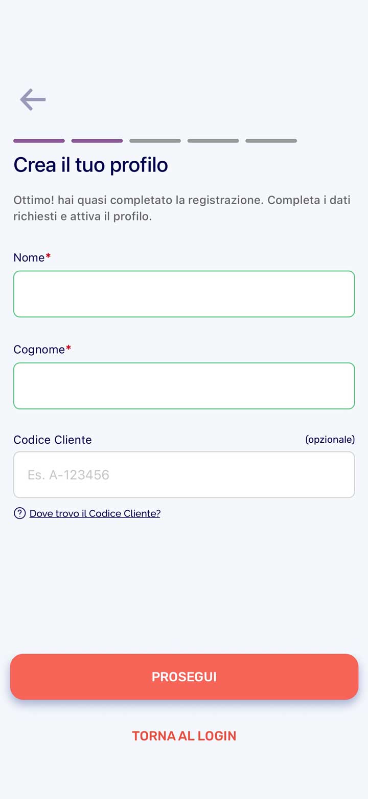This screenshot has height=799, width=368.
Task: Select TORNA AL LOGIN
Action: click(184, 736)
